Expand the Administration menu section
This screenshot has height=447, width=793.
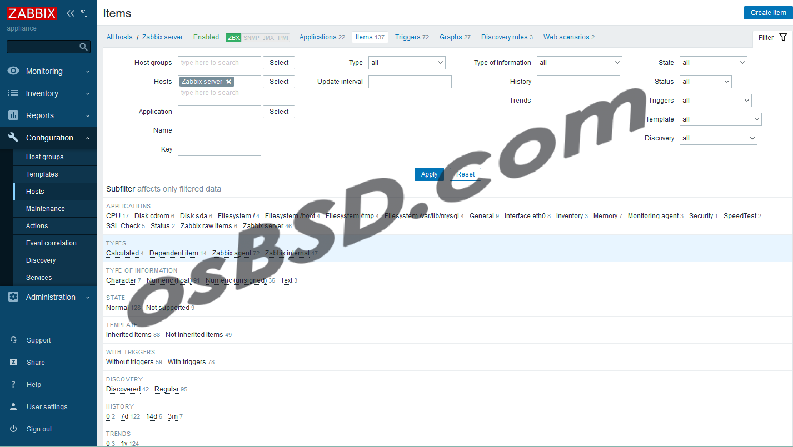48,297
